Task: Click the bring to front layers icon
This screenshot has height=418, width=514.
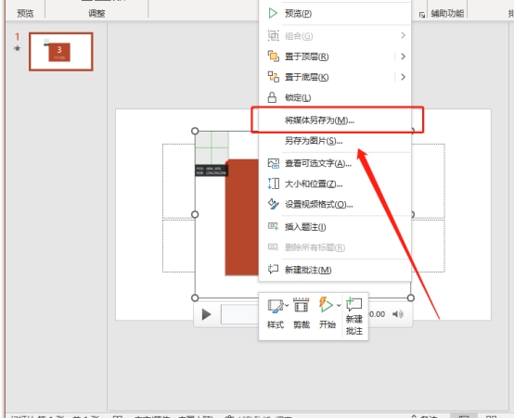Action: [274, 56]
